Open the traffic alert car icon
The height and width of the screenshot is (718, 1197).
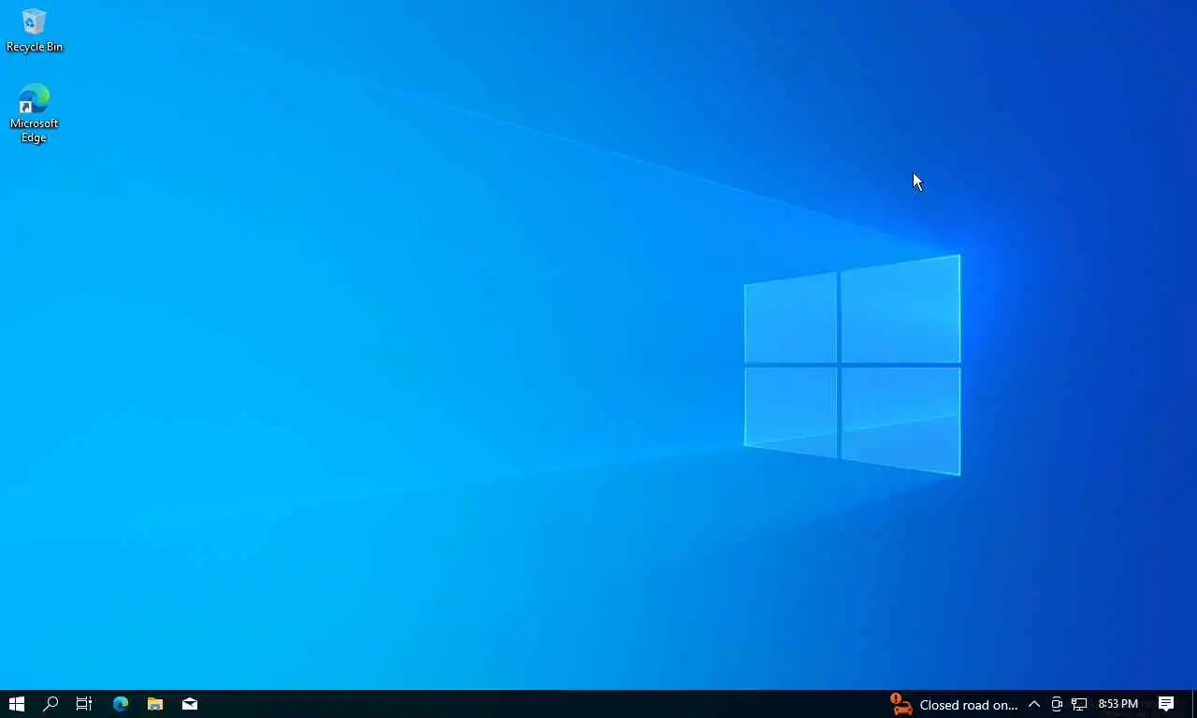pos(901,704)
